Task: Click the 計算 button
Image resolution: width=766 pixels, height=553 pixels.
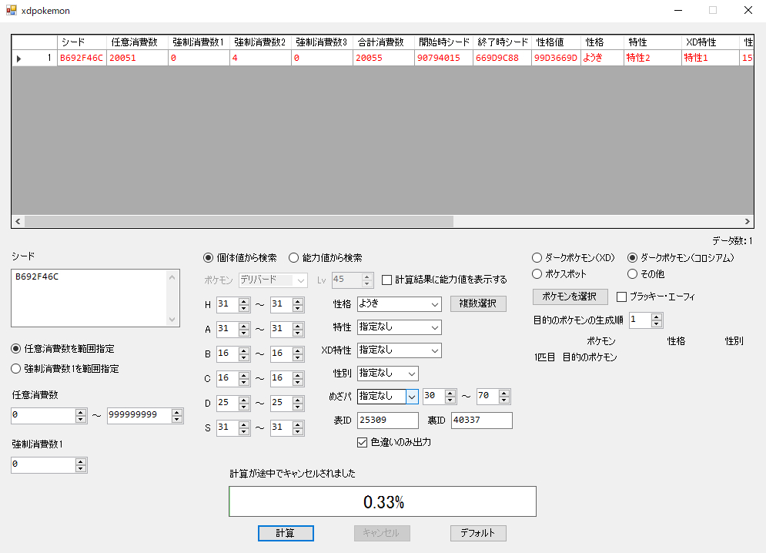Action: [x=286, y=533]
